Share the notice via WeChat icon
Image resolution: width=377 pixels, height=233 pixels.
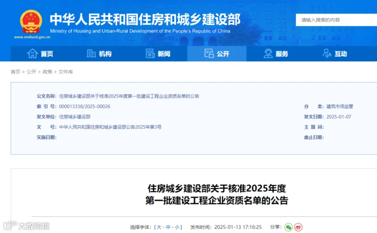289,227
